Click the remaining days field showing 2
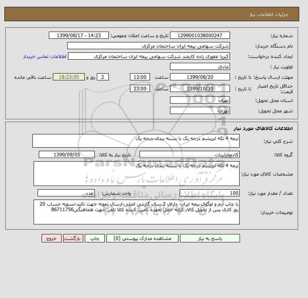This screenshot has height=298, width=308. pos(103,77)
